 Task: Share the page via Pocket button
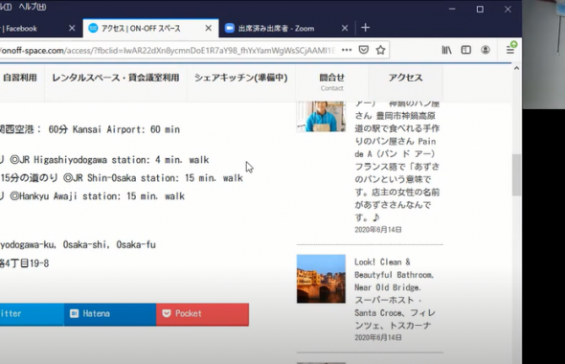click(202, 314)
